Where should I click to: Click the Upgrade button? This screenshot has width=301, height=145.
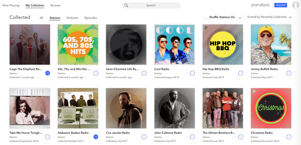pyautogui.click(x=280, y=5)
